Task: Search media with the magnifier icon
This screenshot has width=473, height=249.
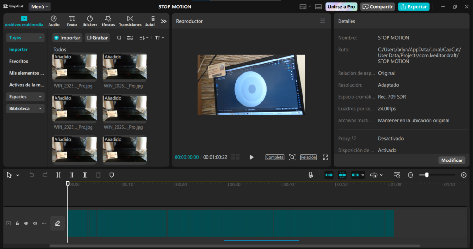Action: point(119,38)
